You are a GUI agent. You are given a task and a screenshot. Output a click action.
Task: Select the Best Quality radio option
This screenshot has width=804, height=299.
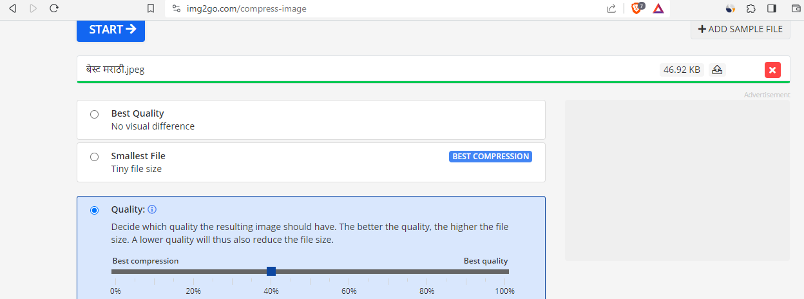95,114
